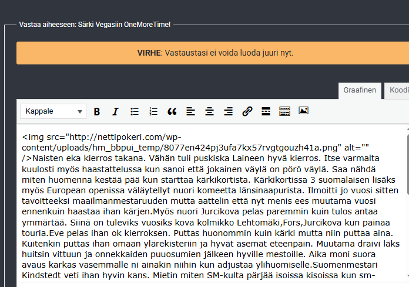
Task: Insert or edit a link
Action: tap(247, 111)
